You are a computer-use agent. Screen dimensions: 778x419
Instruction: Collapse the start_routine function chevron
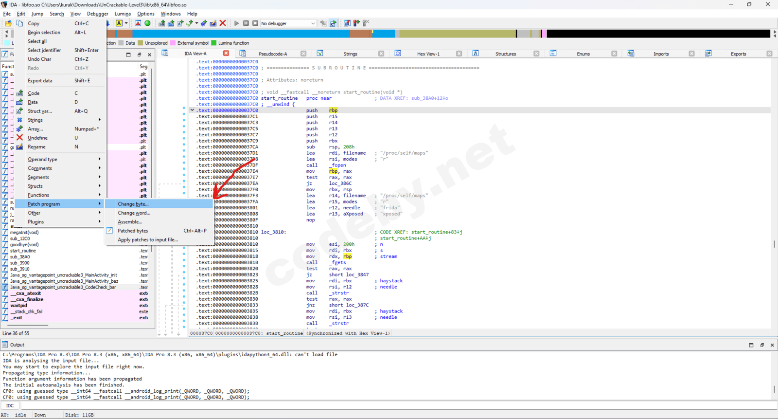[193, 110]
